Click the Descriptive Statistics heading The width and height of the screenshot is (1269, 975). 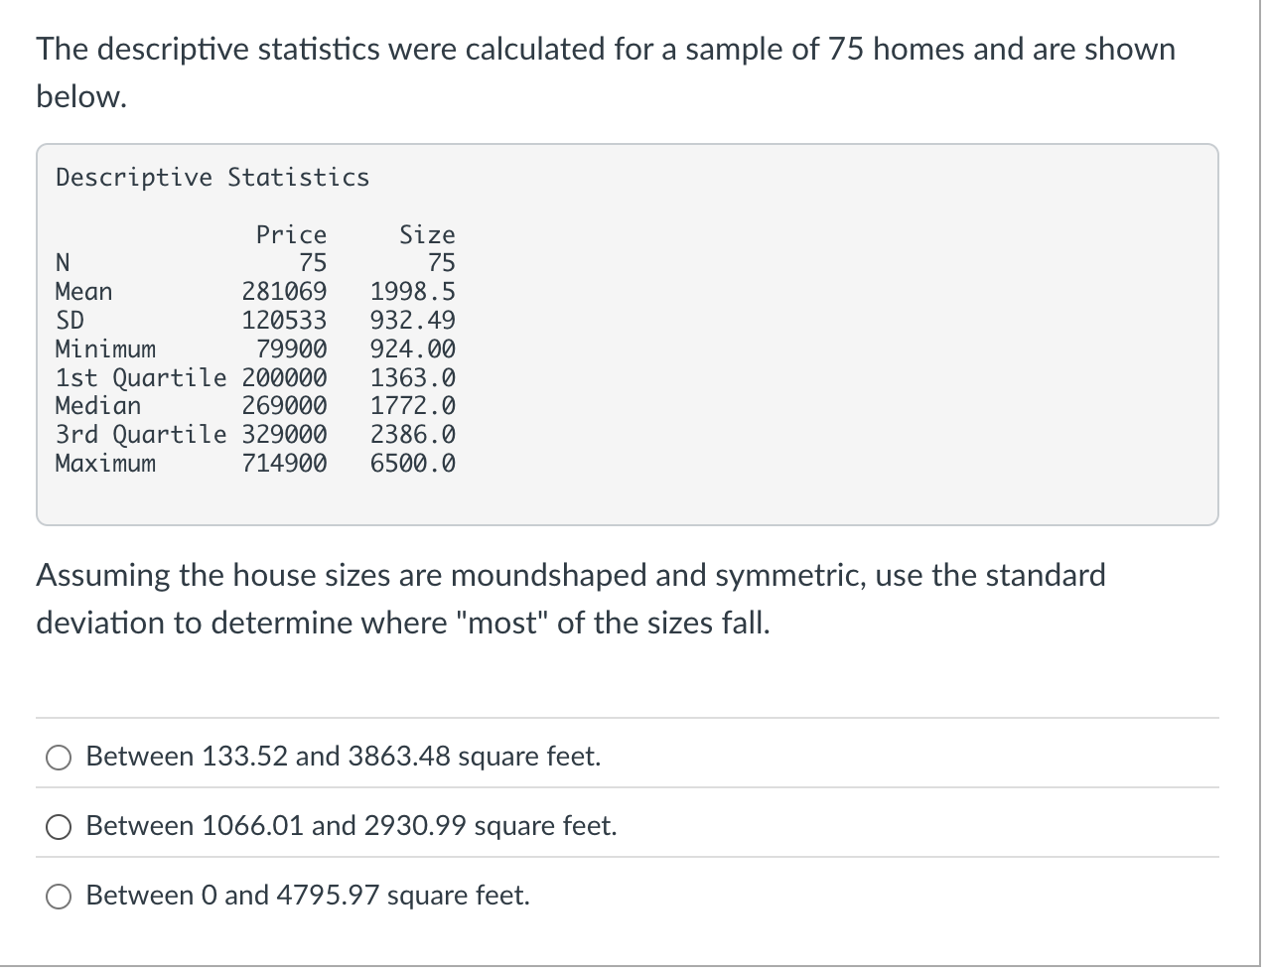point(211,178)
